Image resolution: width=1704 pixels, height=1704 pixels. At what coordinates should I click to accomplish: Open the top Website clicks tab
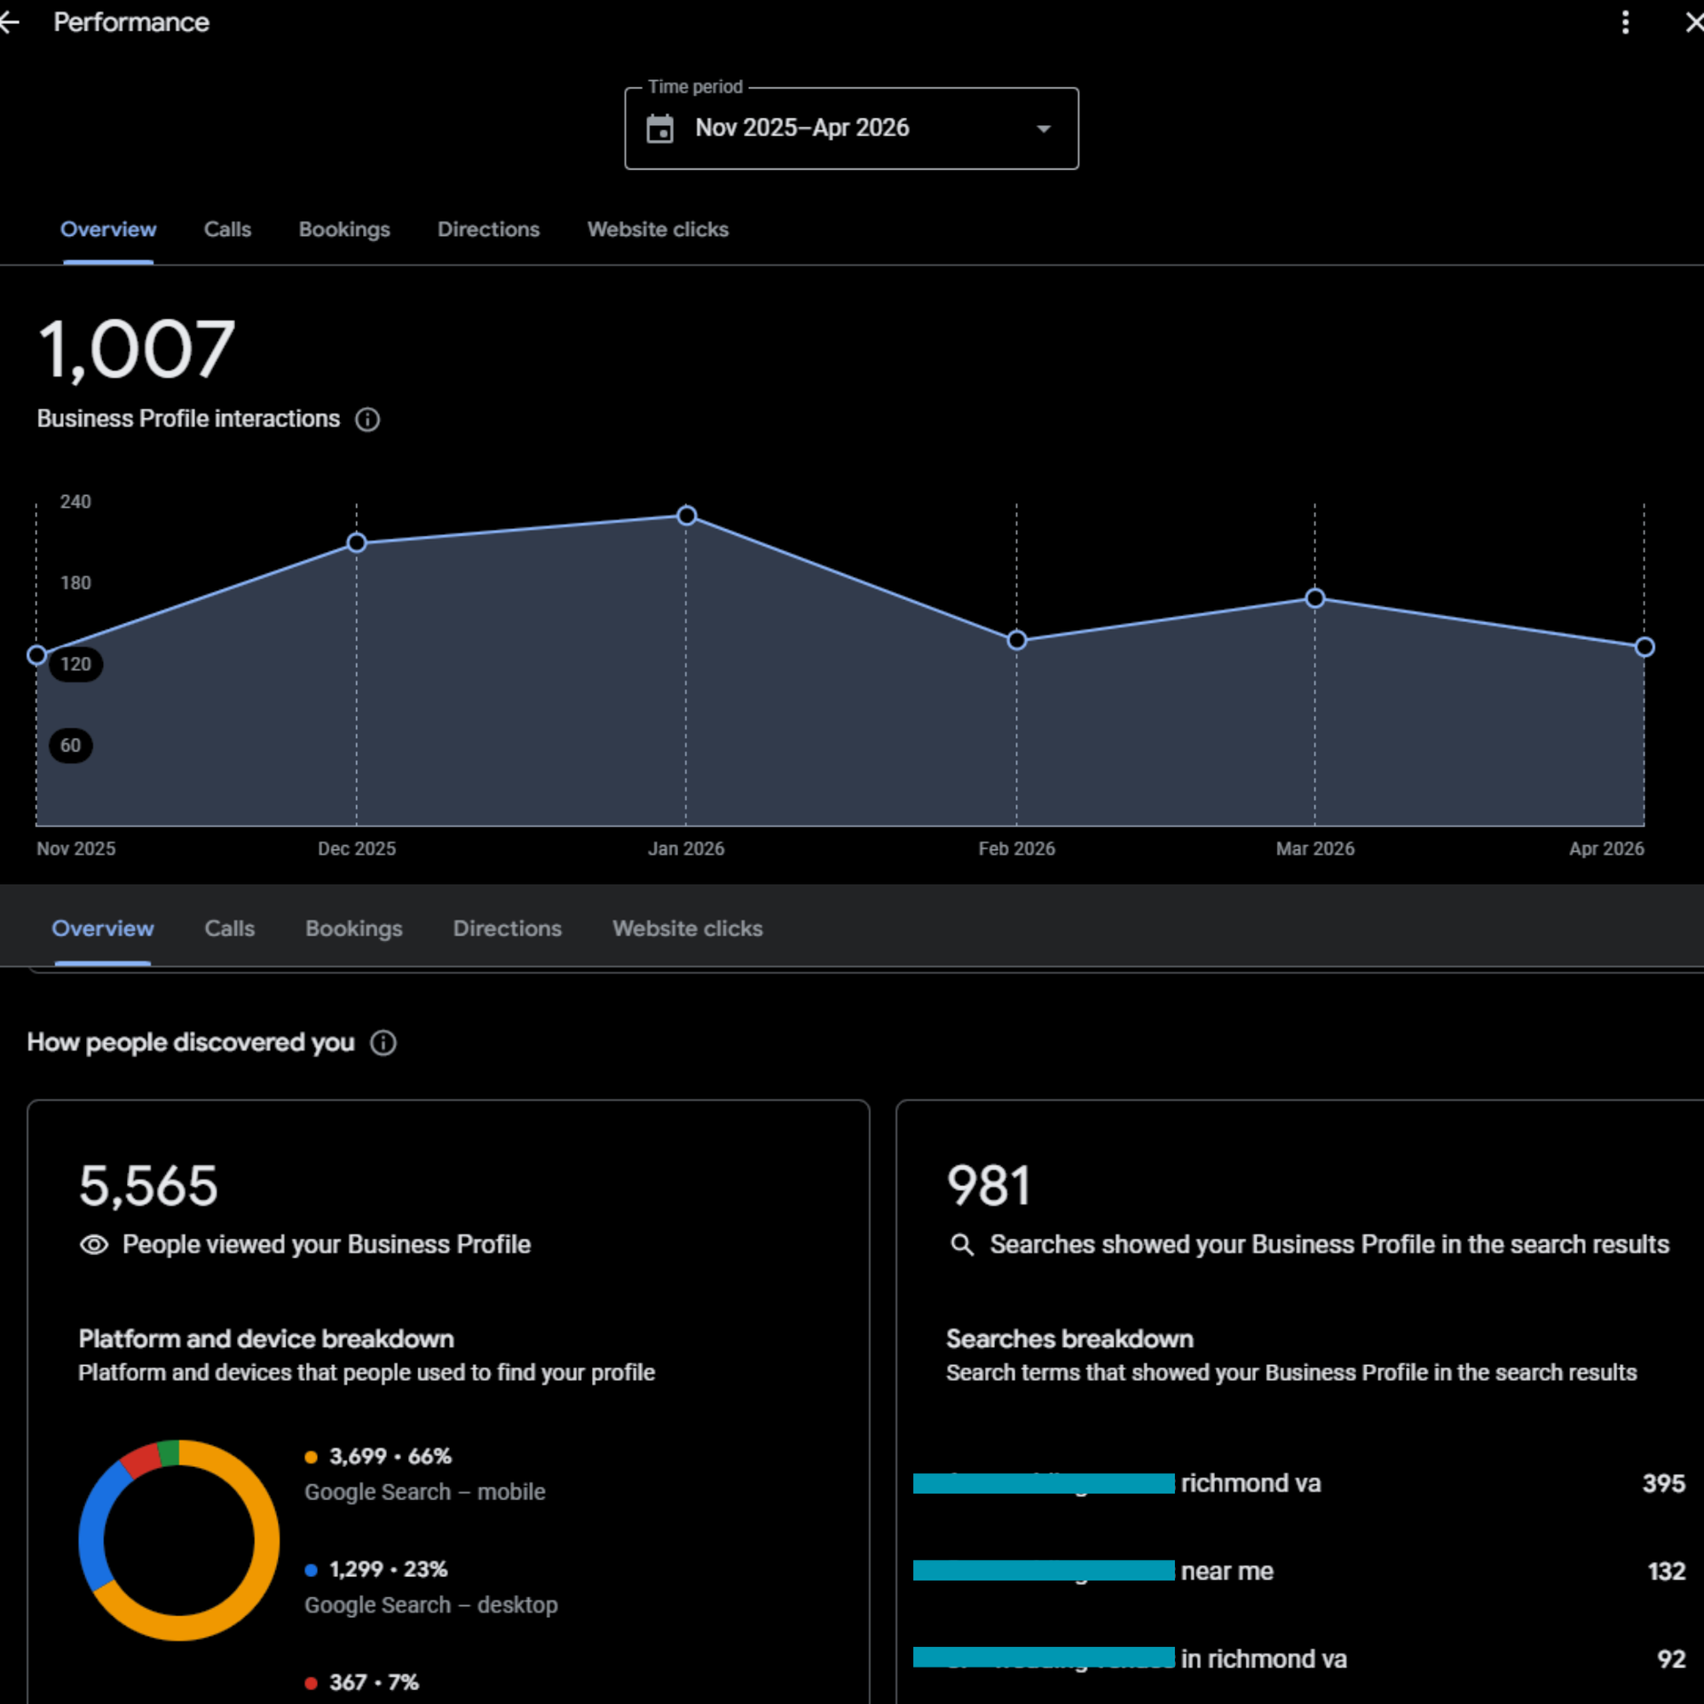tap(658, 230)
